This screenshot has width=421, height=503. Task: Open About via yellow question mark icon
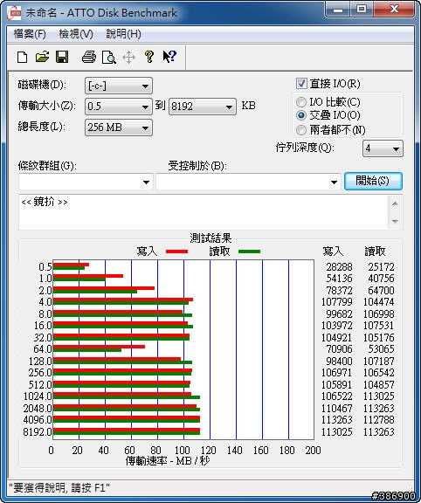[x=148, y=57]
